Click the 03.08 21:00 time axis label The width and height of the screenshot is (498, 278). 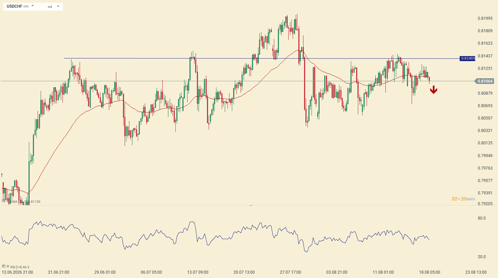(x=337, y=272)
